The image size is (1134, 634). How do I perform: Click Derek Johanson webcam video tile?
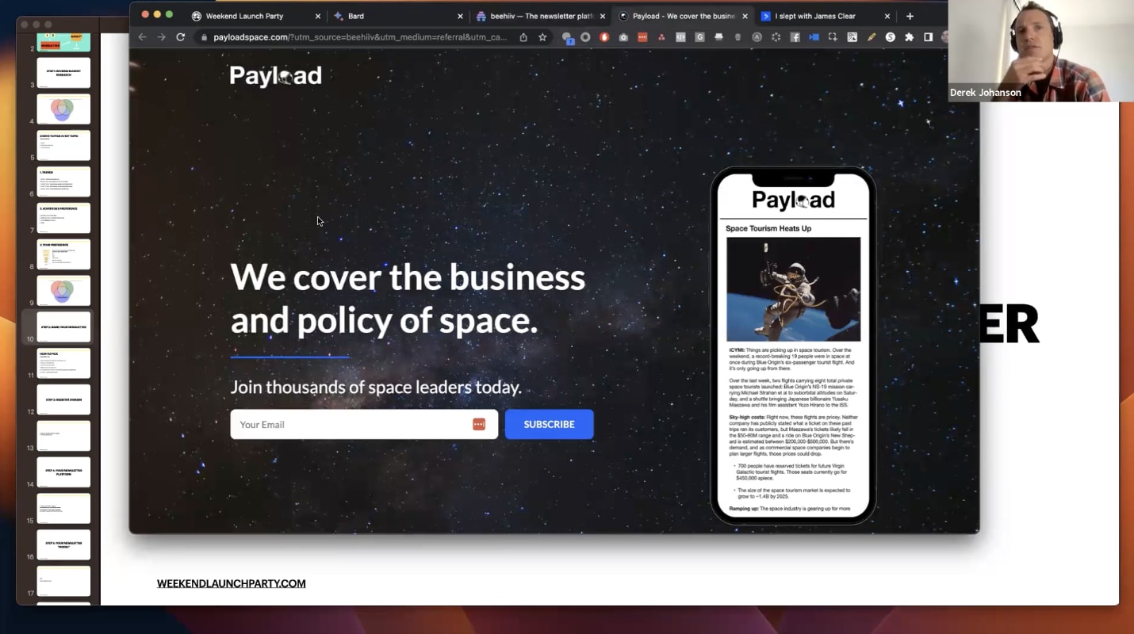click(1041, 51)
